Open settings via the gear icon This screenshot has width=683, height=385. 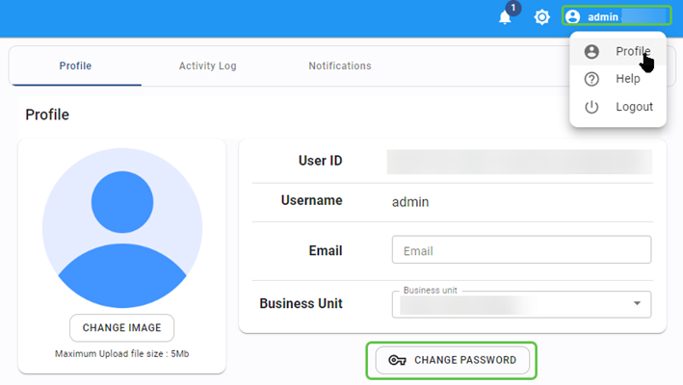(542, 17)
